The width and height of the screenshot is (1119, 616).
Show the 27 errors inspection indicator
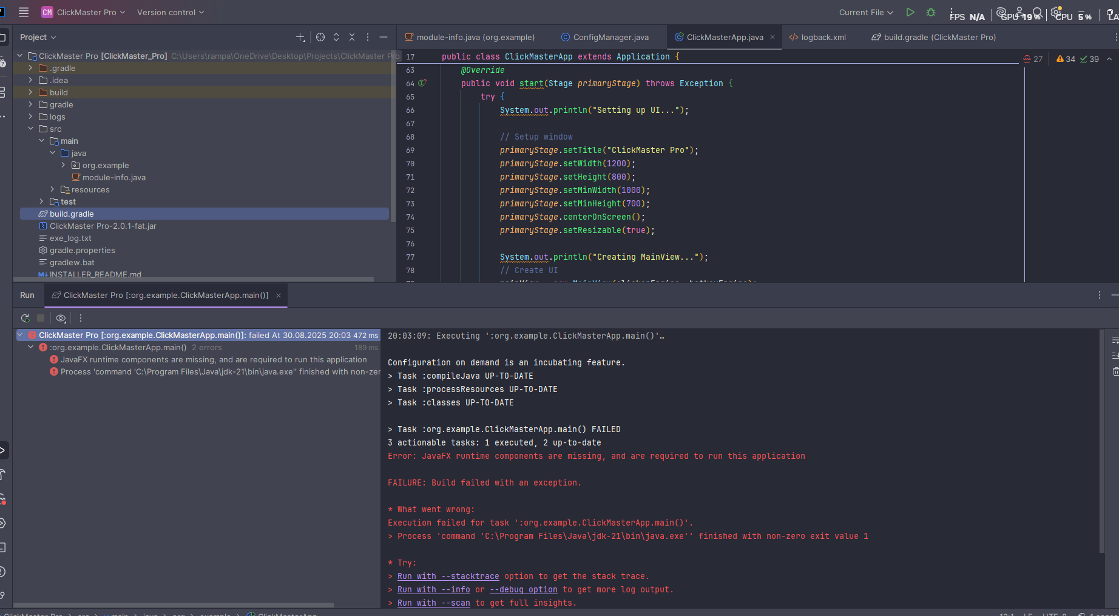[x=1033, y=59]
